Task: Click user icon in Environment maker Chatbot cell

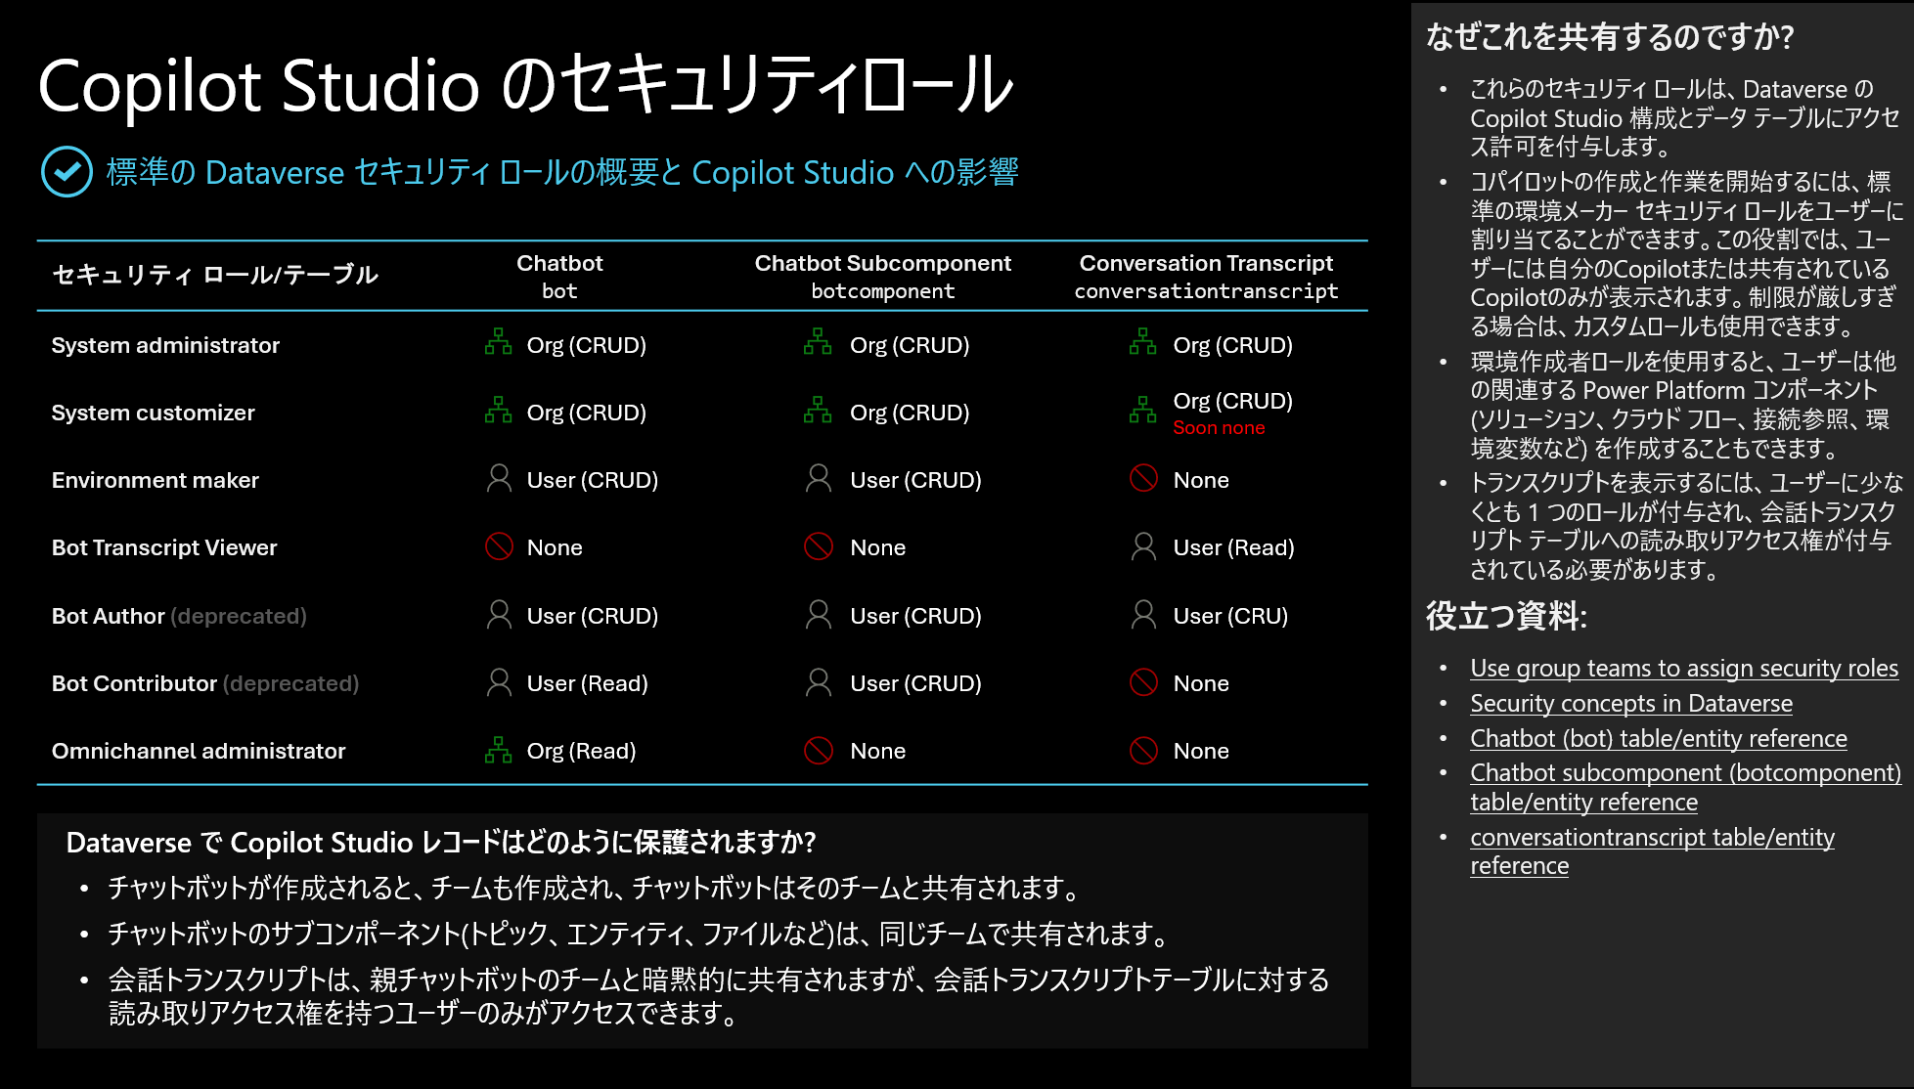Action: pos(499,478)
